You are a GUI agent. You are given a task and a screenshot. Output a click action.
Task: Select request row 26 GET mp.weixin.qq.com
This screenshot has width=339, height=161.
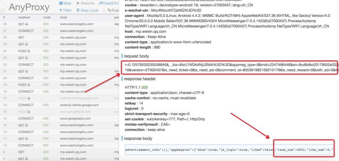pos(60,38)
